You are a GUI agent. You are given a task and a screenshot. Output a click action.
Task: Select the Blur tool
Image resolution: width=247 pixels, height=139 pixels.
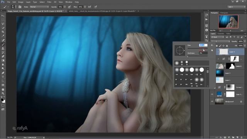click(3, 64)
